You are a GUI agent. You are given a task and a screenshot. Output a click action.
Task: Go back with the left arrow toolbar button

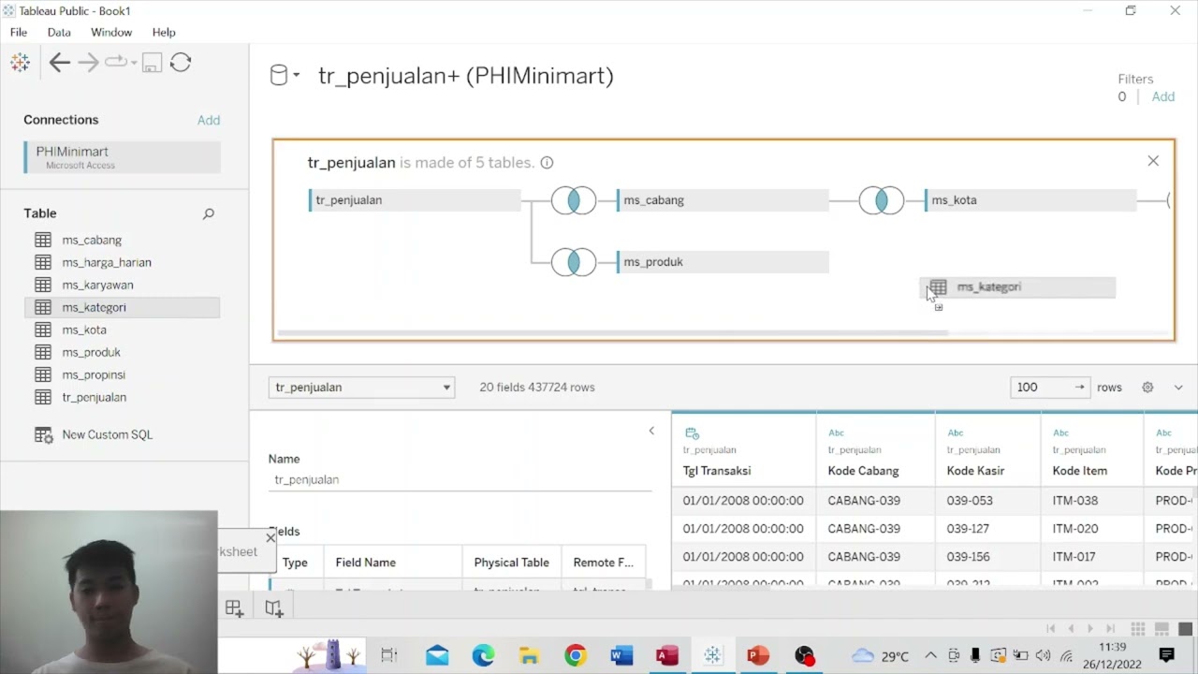pyautogui.click(x=59, y=63)
